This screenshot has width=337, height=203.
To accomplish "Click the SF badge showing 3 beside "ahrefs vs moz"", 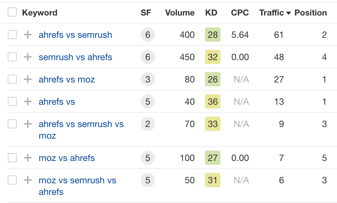I will [x=148, y=79].
